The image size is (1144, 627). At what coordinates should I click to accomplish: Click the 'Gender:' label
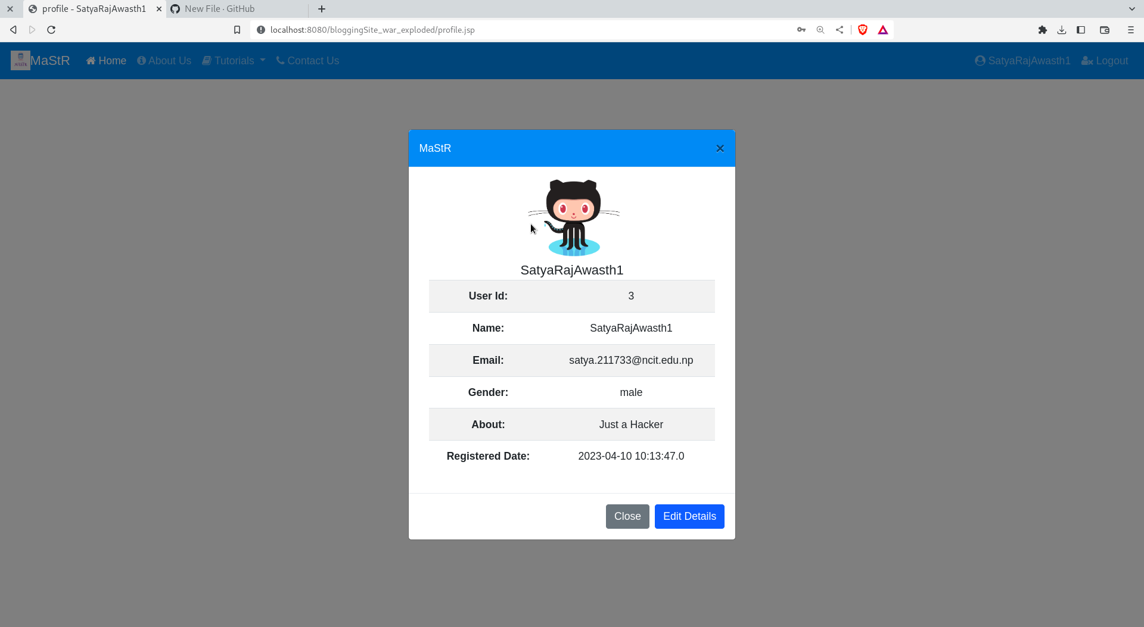point(488,392)
